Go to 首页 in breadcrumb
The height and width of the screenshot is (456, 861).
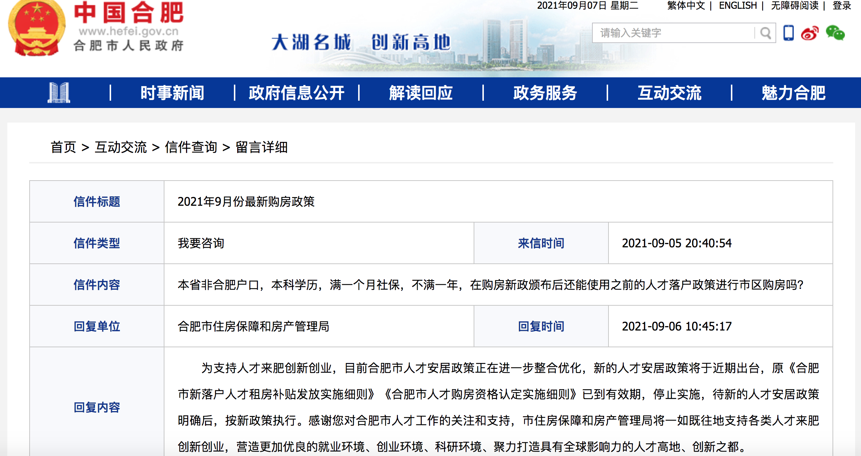[63, 147]
